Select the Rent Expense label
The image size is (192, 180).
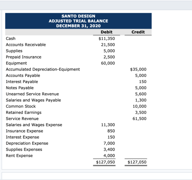coord(19,156)
